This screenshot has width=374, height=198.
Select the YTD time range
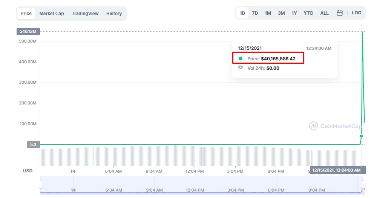click(308, 13)
